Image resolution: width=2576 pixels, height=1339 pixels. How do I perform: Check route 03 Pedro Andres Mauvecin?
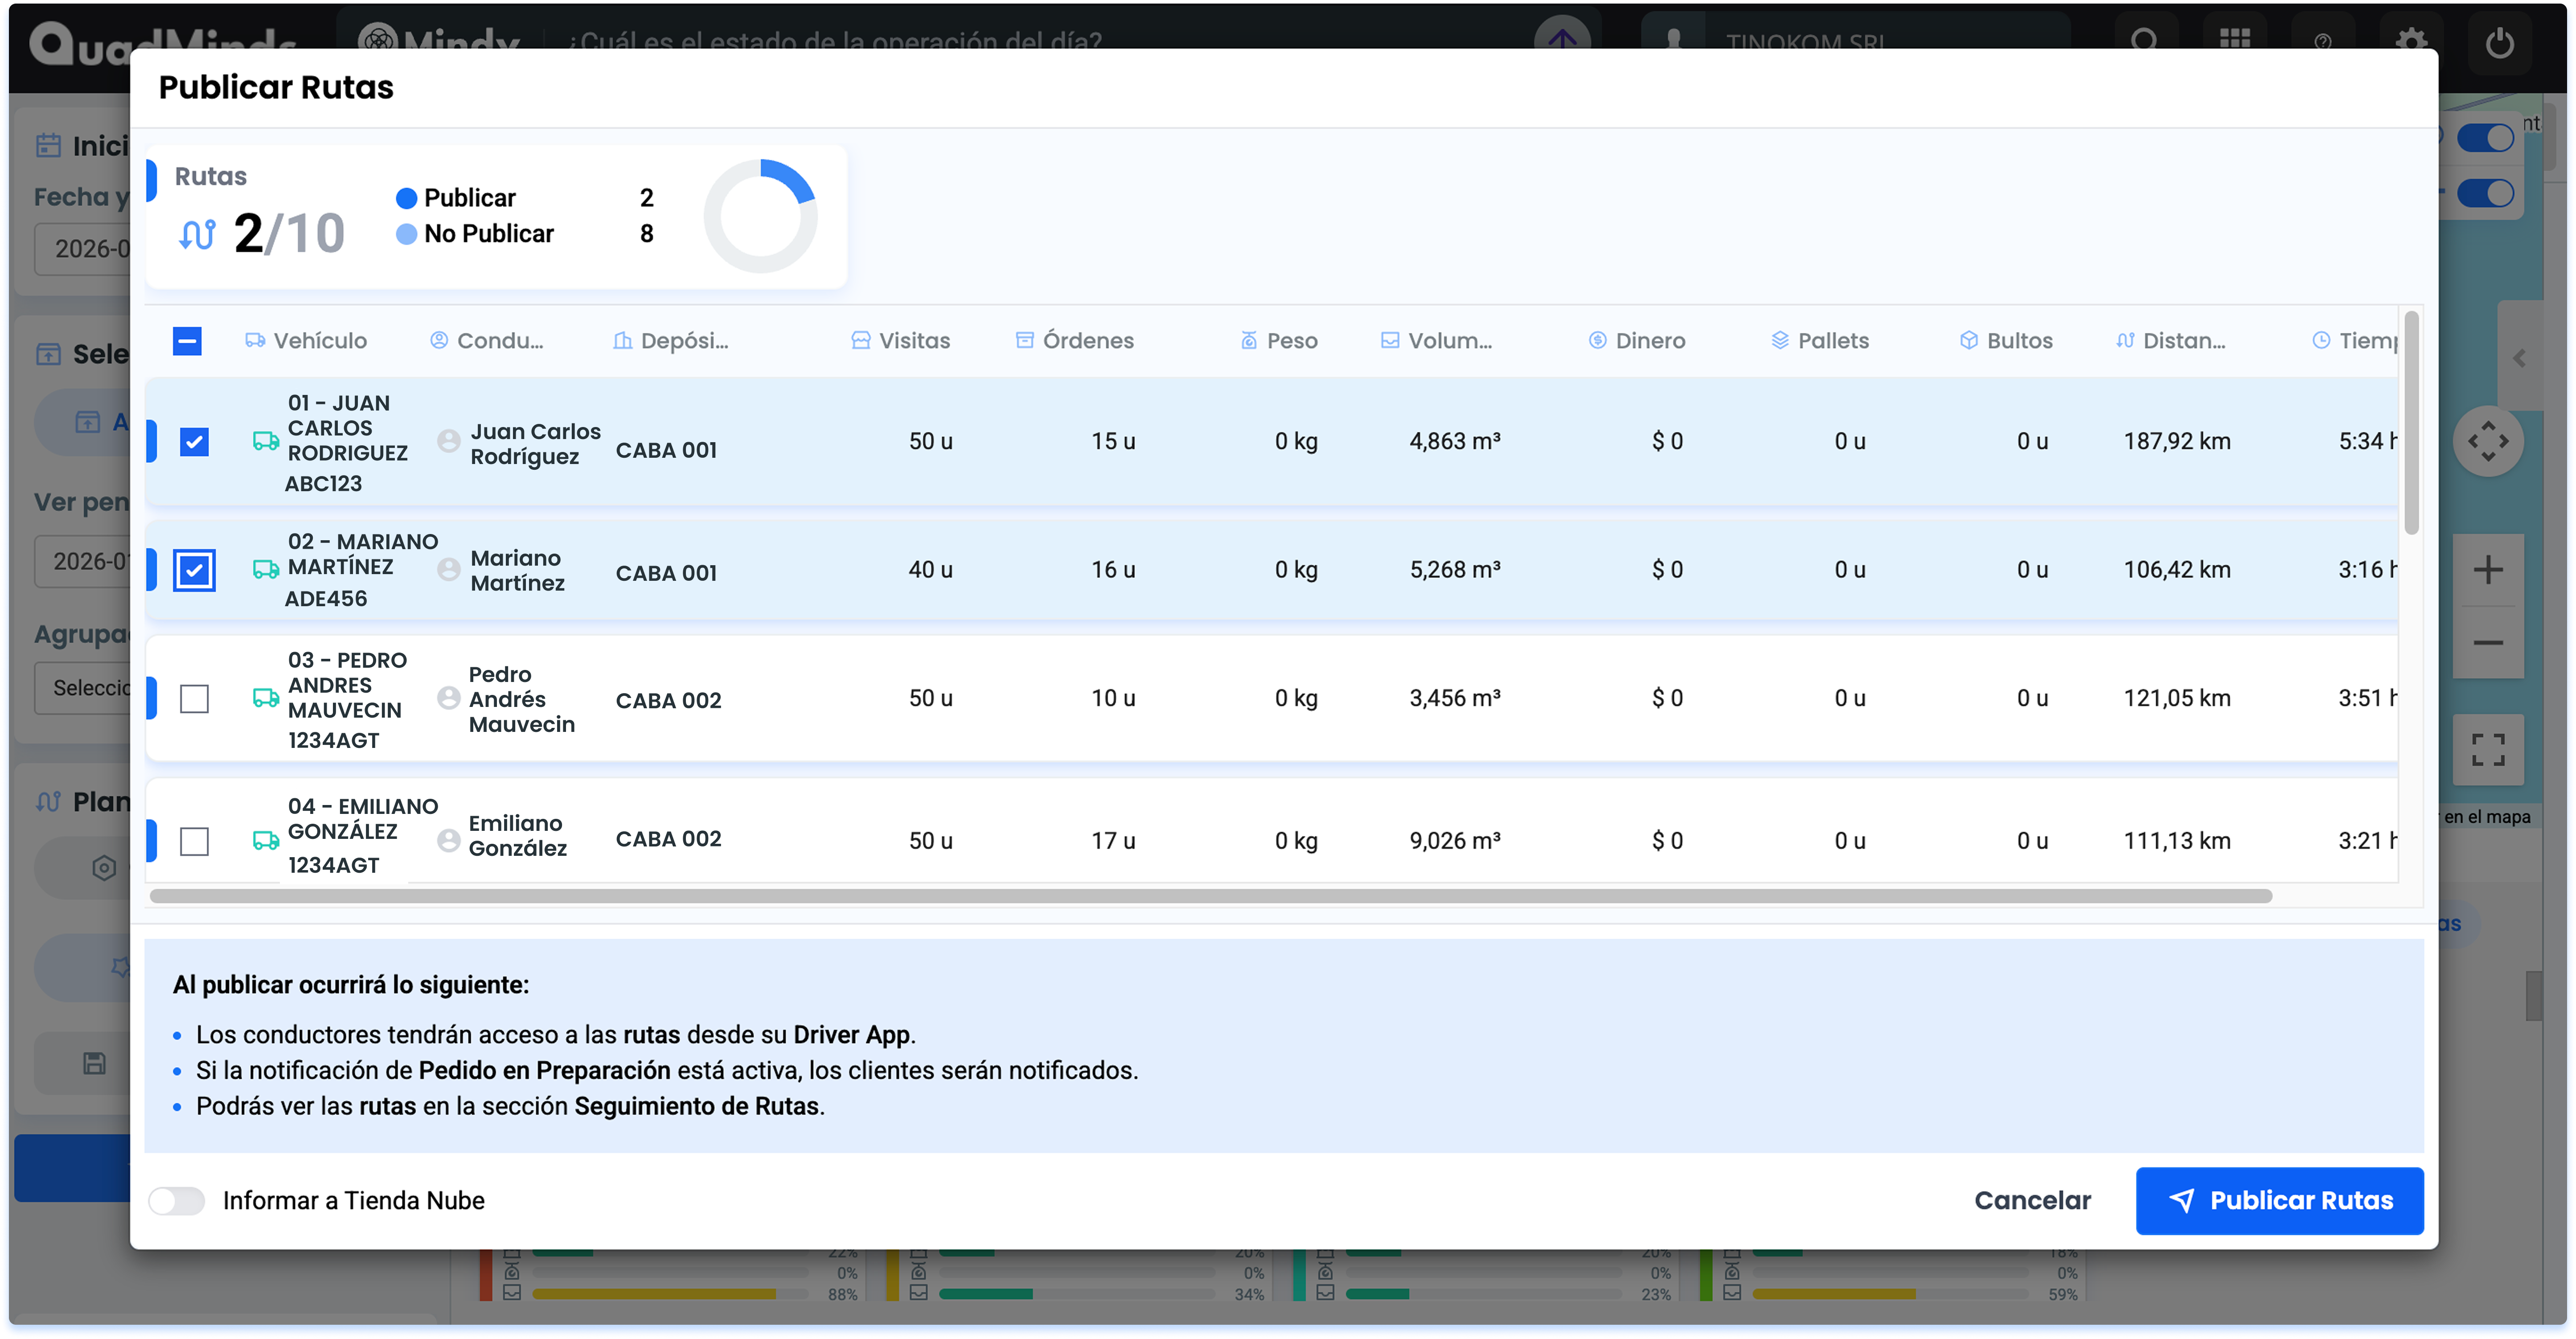coord(194,698)
